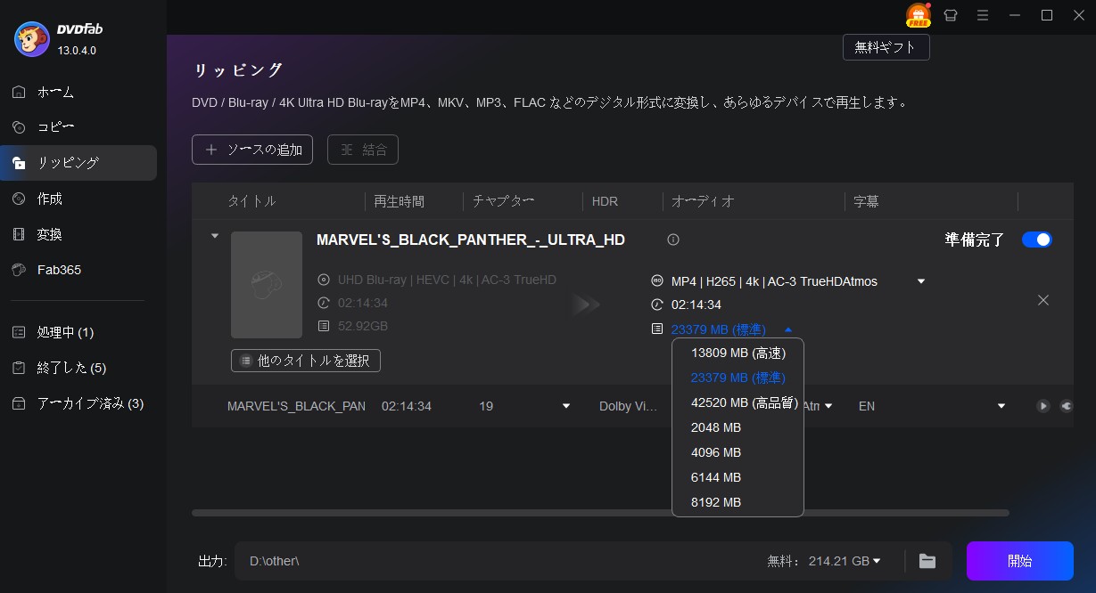The height and width of the screenshot is (593, 1096).
Task: Click MARVEL'S_BLACK_PAN title row name
Action: pos(296,406)
